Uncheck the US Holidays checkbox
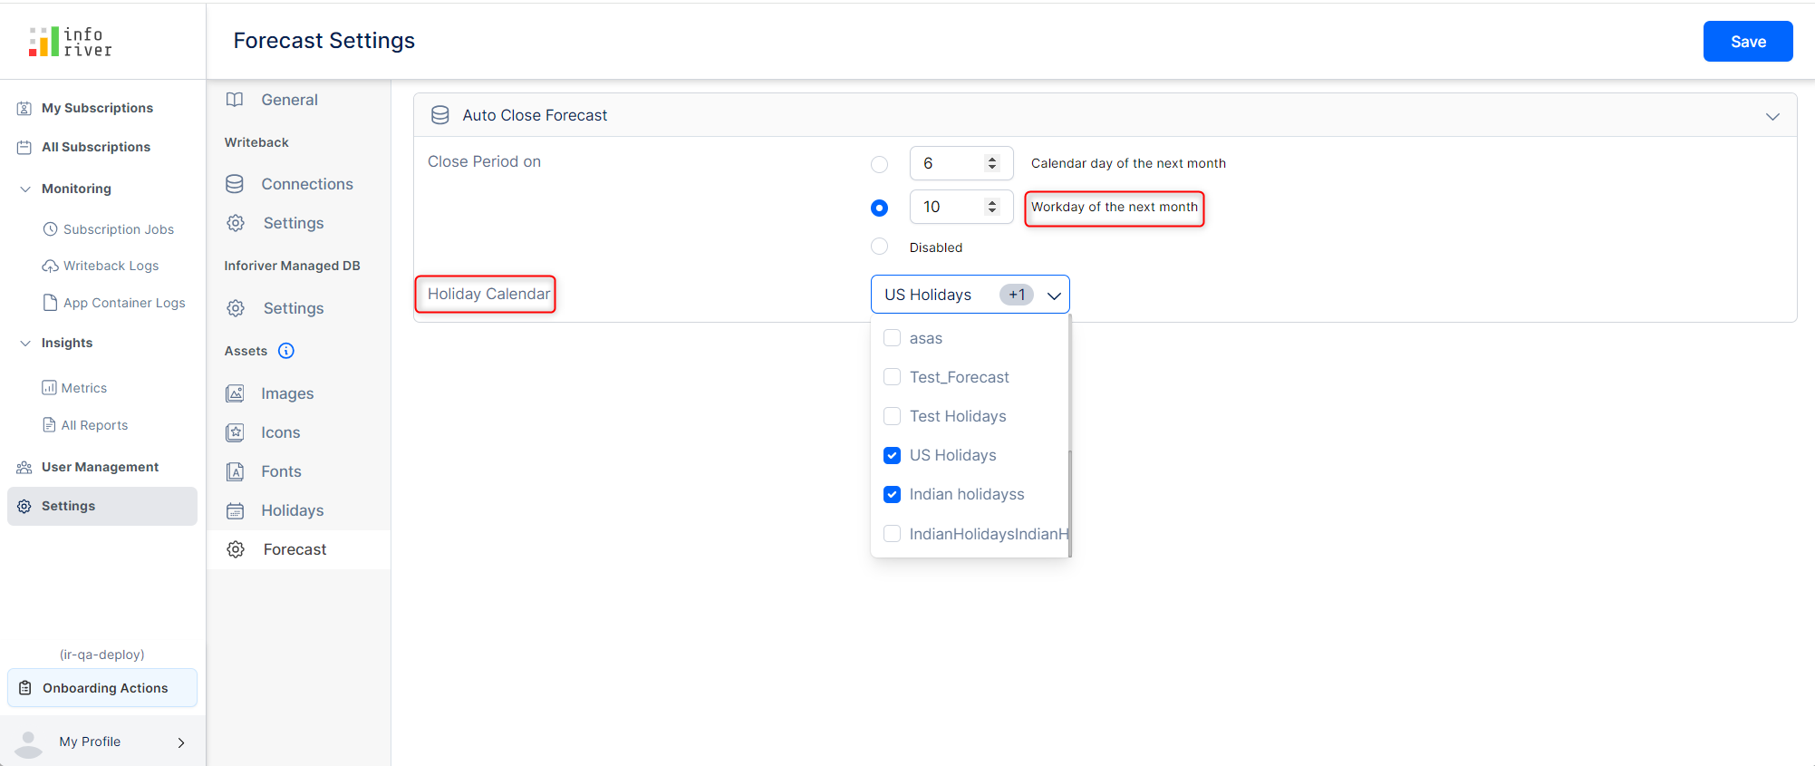Image resolution: width=1815 pixels, height=766 pixels. pos(893,455)
